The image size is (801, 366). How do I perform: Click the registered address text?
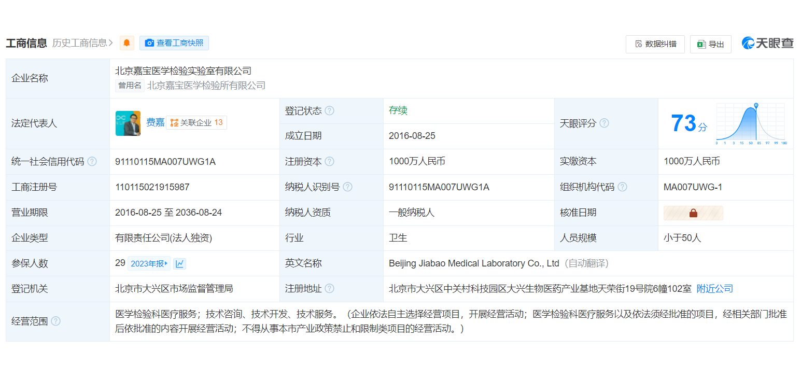(x=540, y=289)
